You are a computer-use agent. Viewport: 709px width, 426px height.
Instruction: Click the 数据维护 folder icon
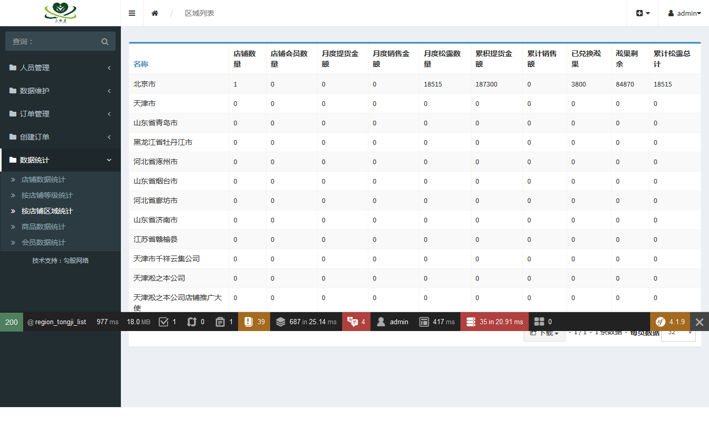(13, 91)
